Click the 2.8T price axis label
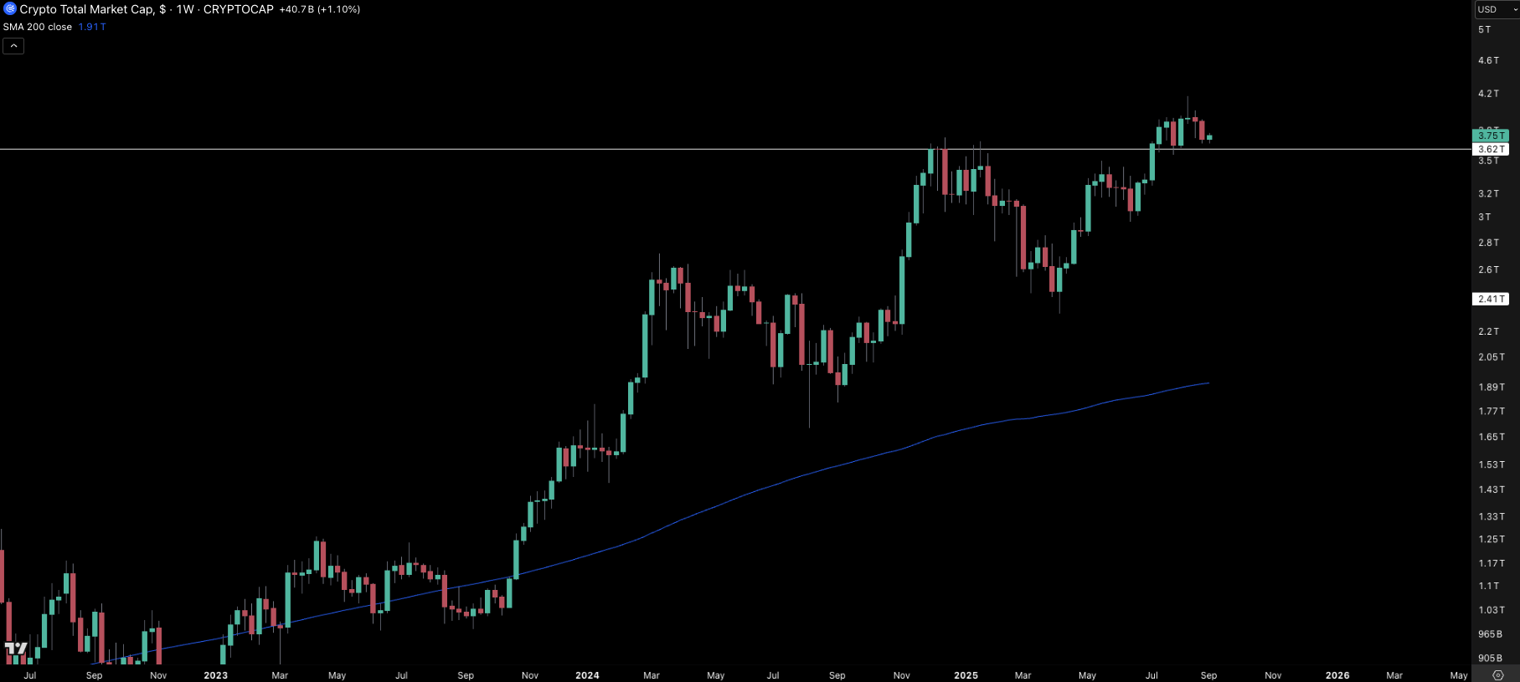Image resolution: width=1520 pixels, height=682 pixels. coord(1488,243)
